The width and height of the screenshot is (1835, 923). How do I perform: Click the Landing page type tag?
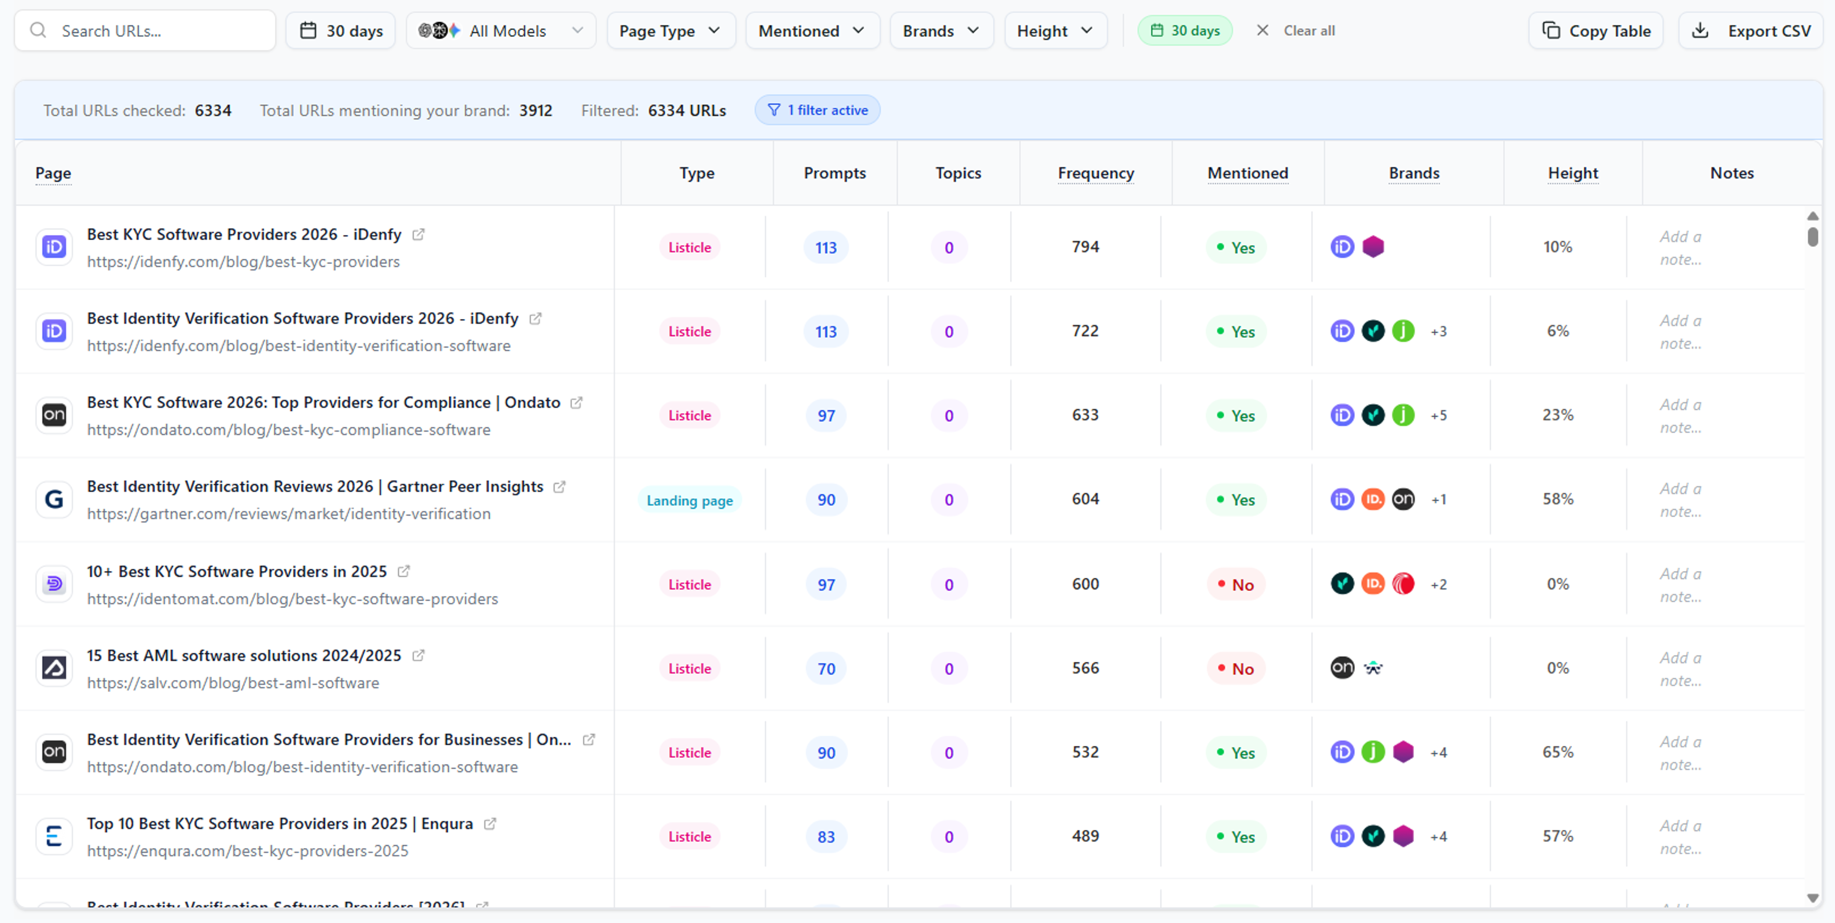[x=689, y=500]
